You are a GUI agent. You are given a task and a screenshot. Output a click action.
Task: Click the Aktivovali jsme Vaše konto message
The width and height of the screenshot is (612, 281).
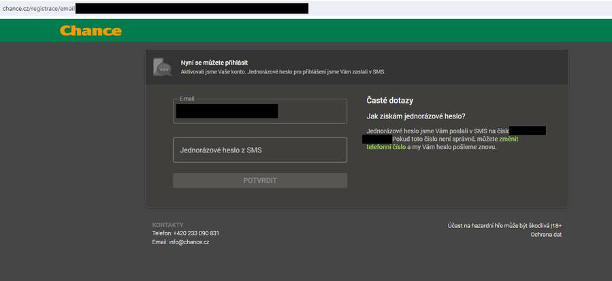[x=283, y=72]
